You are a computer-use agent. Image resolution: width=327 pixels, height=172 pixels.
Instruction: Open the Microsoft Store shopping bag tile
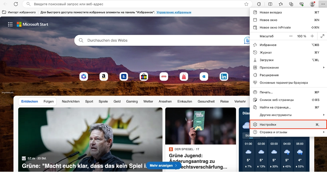[x=144, y=77]
